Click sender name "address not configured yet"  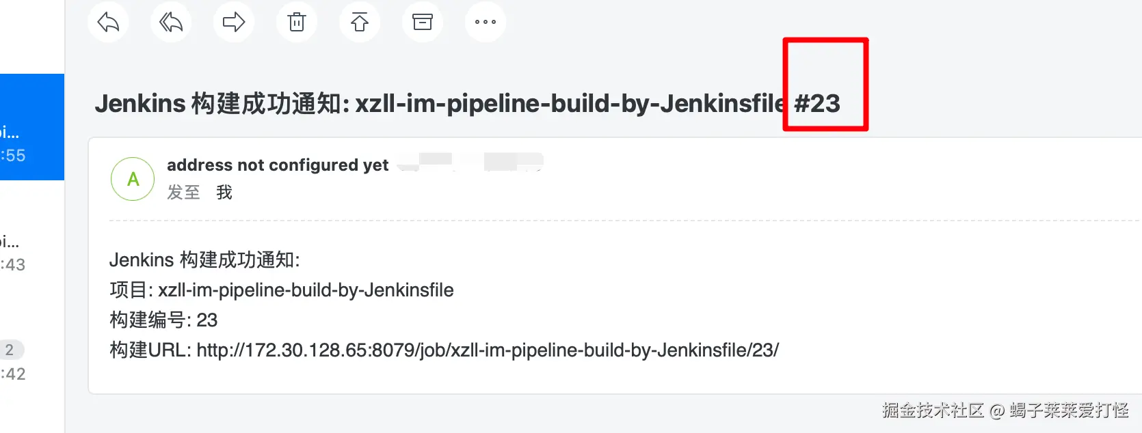(278, 165)
